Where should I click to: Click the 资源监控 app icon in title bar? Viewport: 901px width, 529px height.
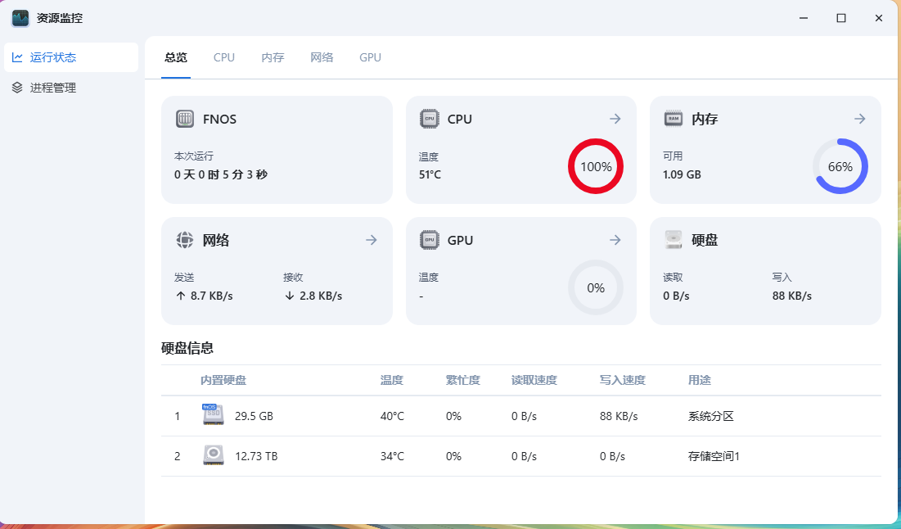20,18
